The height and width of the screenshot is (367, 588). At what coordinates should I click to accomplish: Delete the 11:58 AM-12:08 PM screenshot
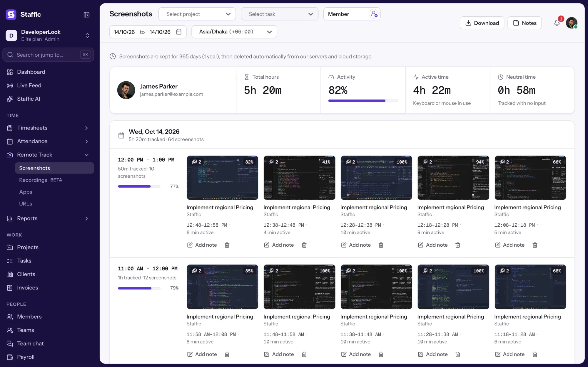point(227,354)
